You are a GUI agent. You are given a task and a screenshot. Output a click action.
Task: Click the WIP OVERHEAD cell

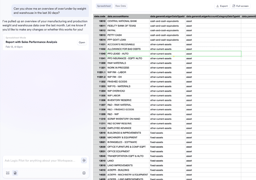click(x=128, y=91)
